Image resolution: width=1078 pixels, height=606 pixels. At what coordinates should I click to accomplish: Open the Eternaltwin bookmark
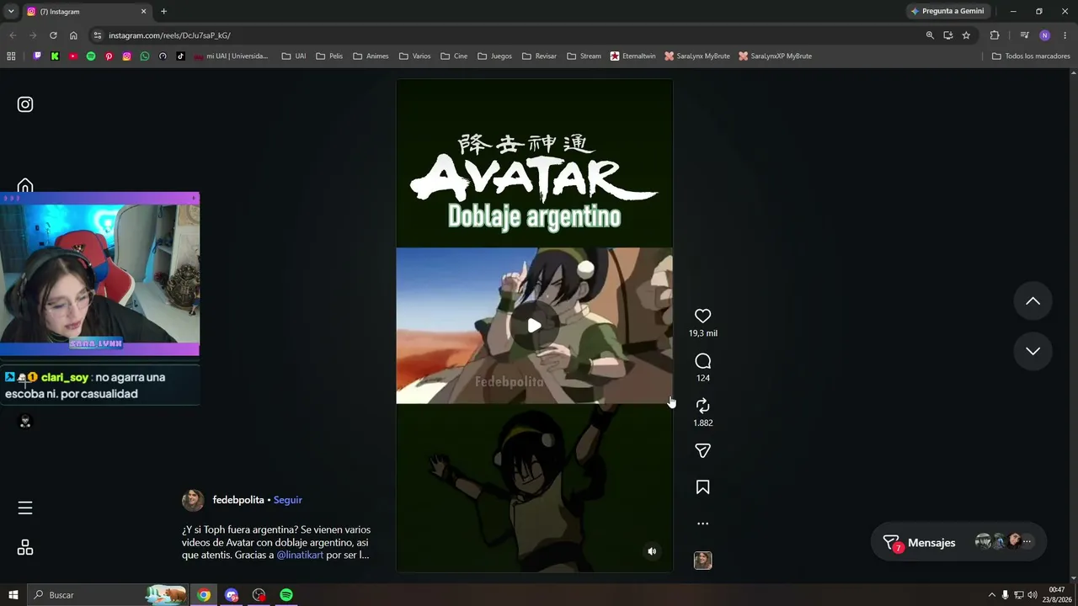[632, 56]
